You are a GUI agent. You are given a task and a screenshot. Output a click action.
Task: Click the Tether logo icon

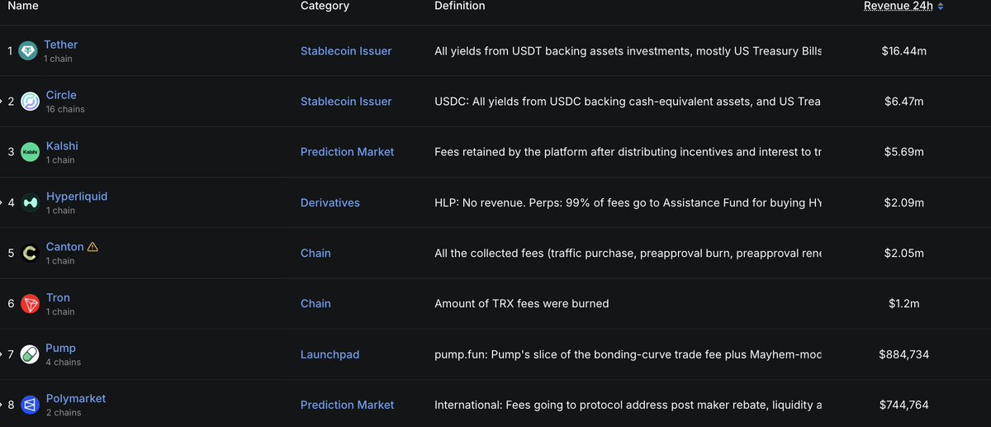(x=30, y=51)
